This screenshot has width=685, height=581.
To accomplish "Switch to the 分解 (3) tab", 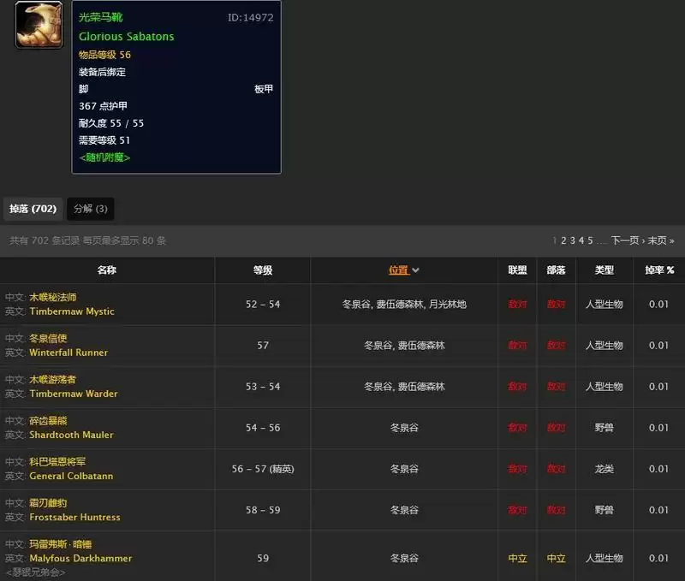I will pyautogui.click(x=90, y=208).
